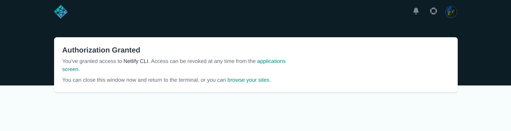
Task: Click the Netlify logo in header
Action: click(61, 12)
